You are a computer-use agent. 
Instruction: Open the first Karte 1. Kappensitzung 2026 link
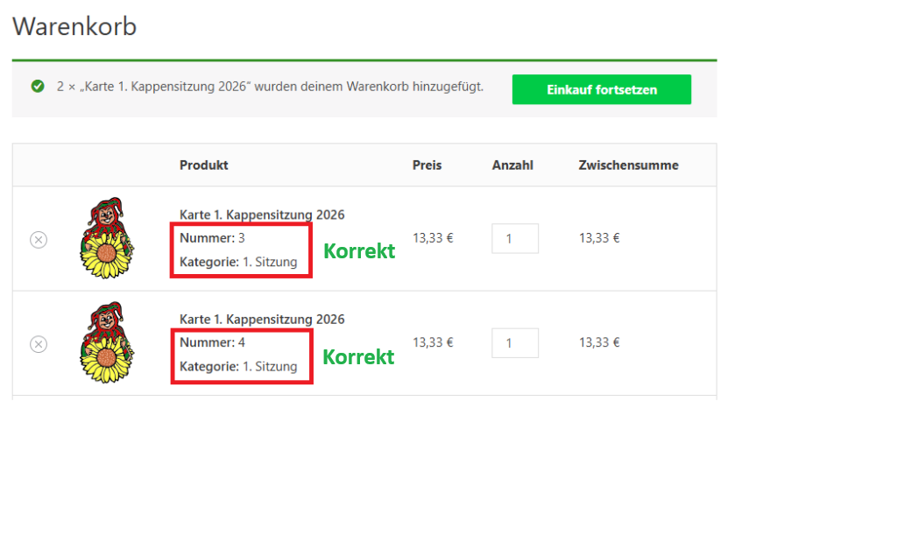262,215
